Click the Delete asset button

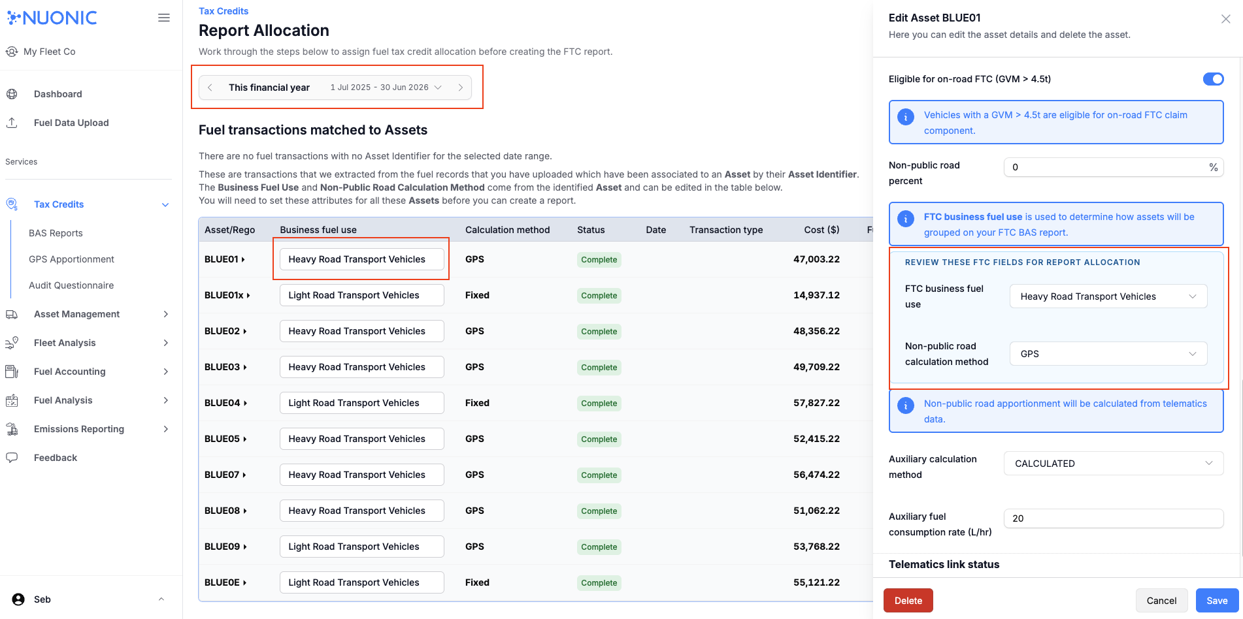coord(908,601)
